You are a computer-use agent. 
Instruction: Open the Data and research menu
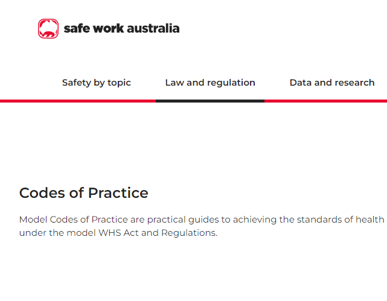[x=332, y=83]
